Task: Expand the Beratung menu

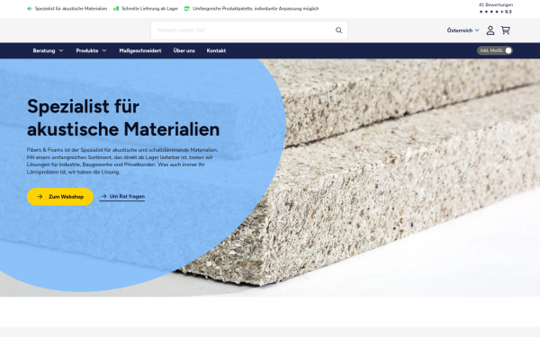Action: [x=48, y=50]
